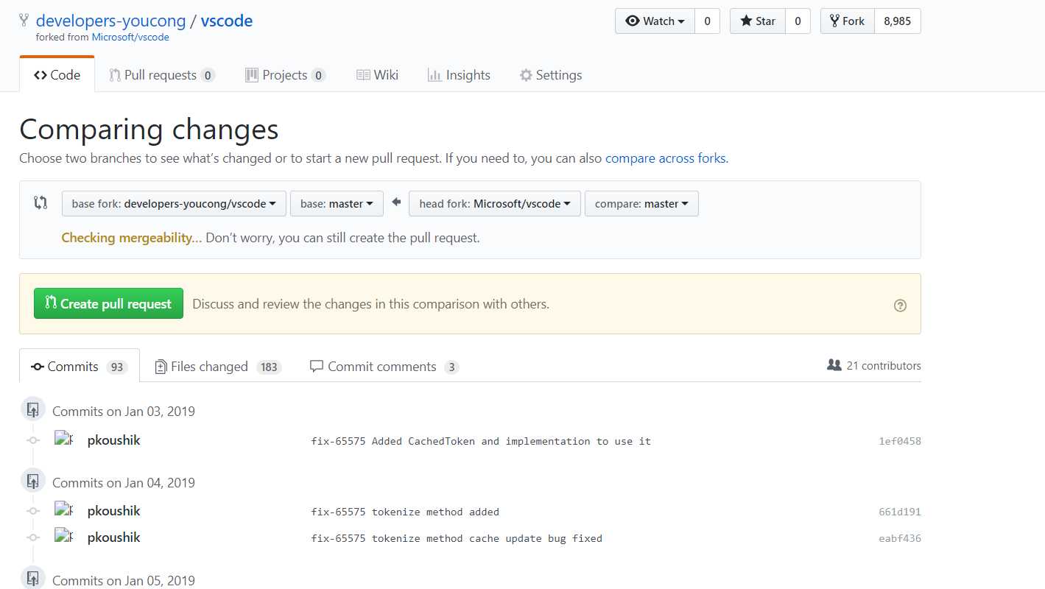Viewport: 1045px width, 589px height.
Task: Open pkoushik author on CachedToken commit
Action: click(113, 440)
